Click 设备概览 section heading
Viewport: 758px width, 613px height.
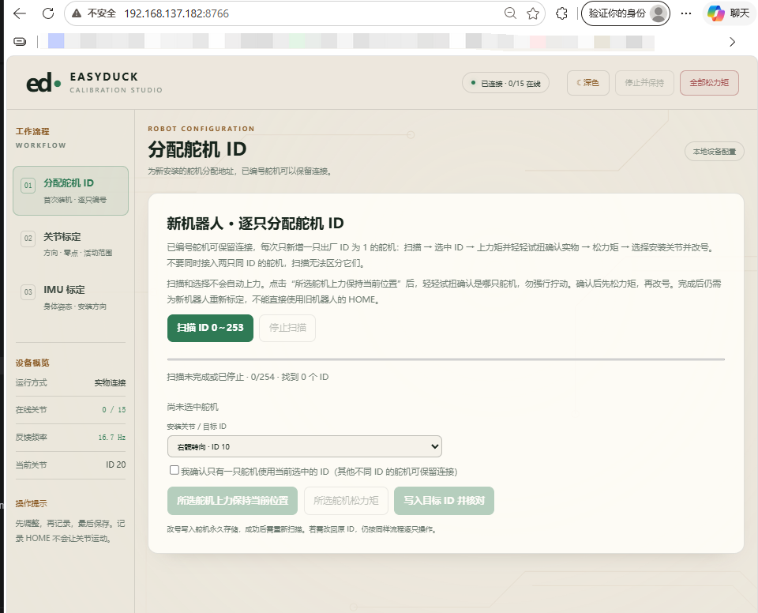[x=32, y=363]
